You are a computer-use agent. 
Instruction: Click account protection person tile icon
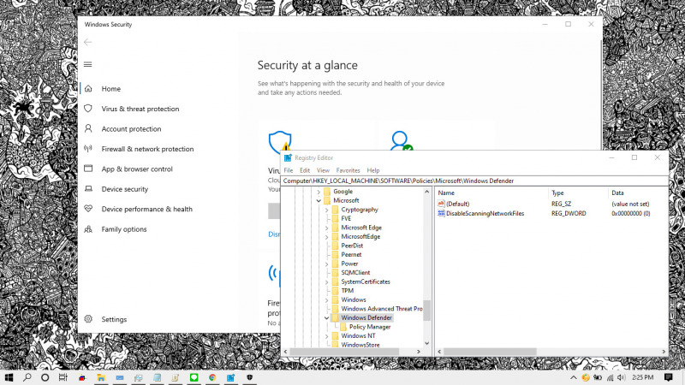[402, 140]
